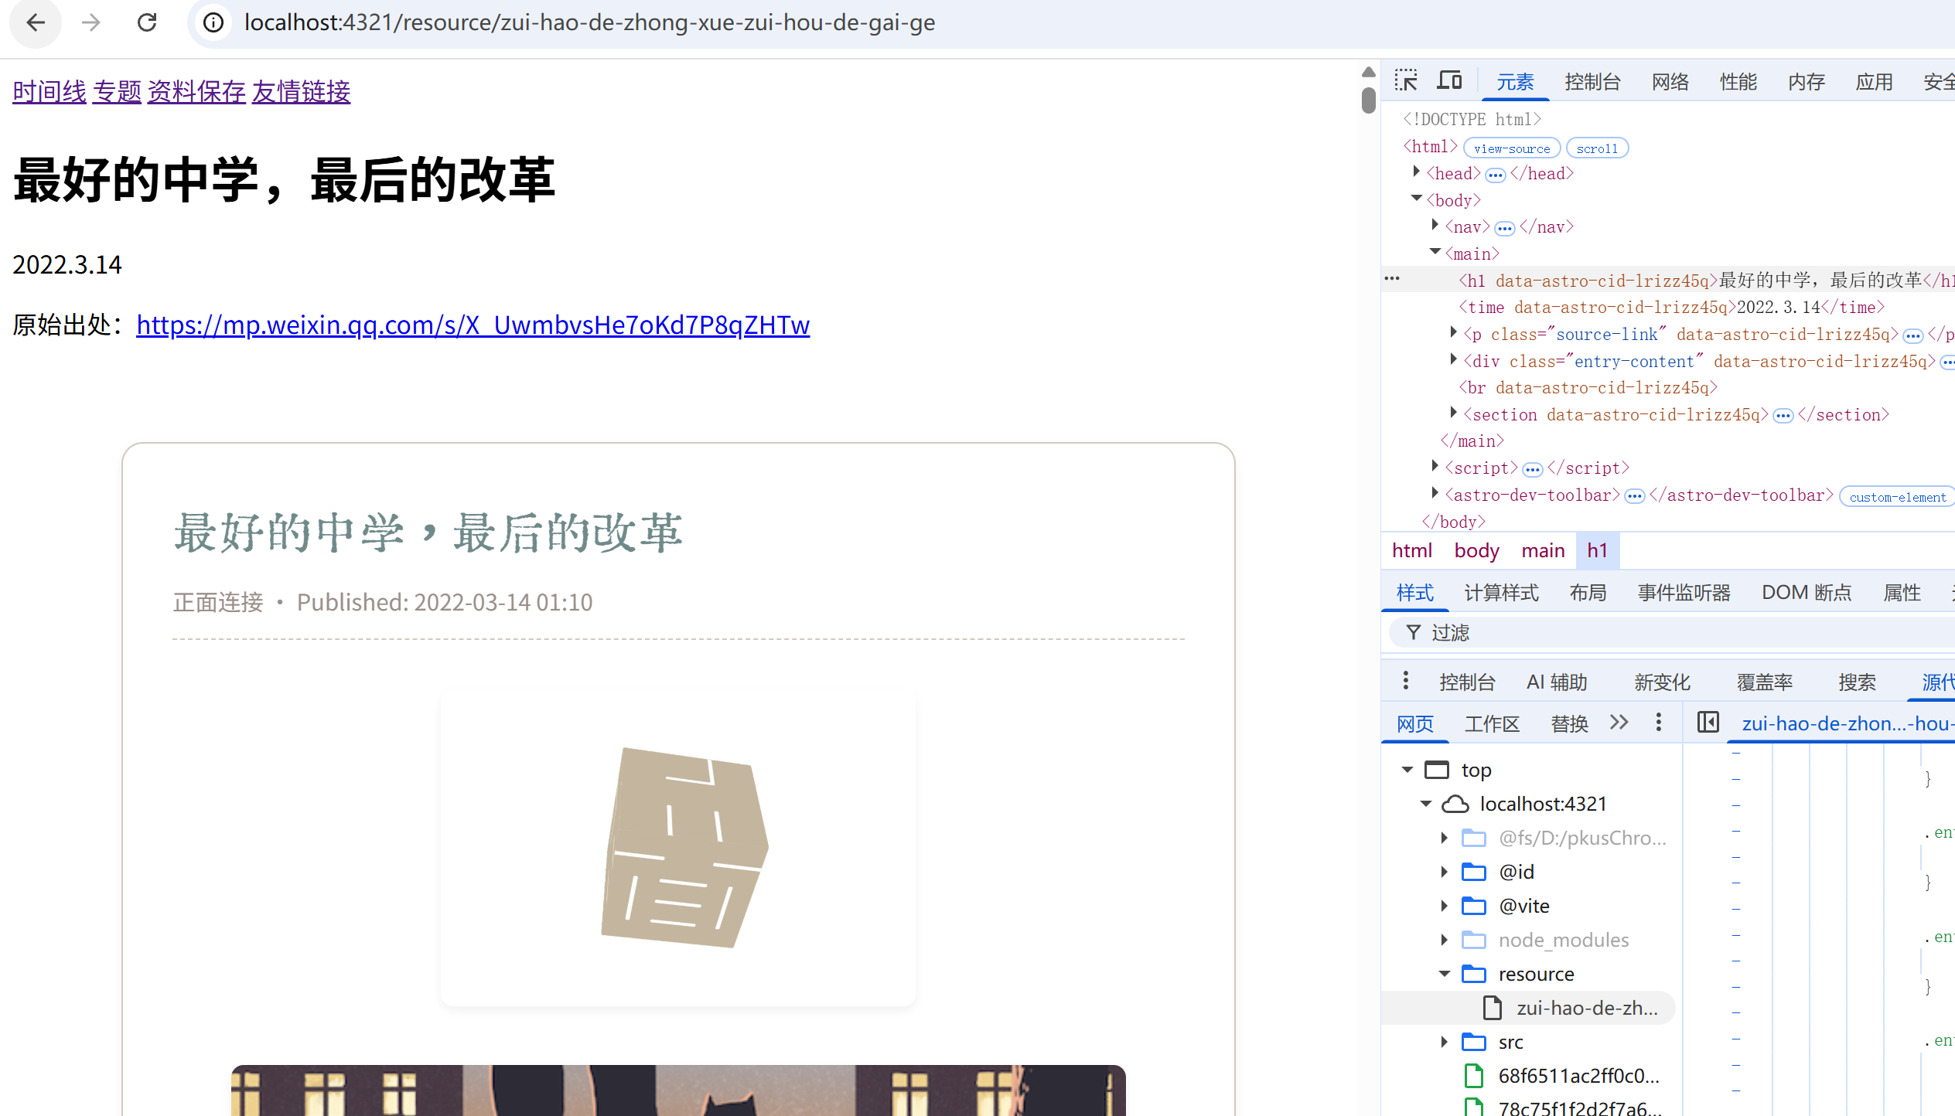Select the localhost:4321 cloud icon
Image resolution: width=1955 pixels, height=1116 pixels.
[x=1455, y=804]
